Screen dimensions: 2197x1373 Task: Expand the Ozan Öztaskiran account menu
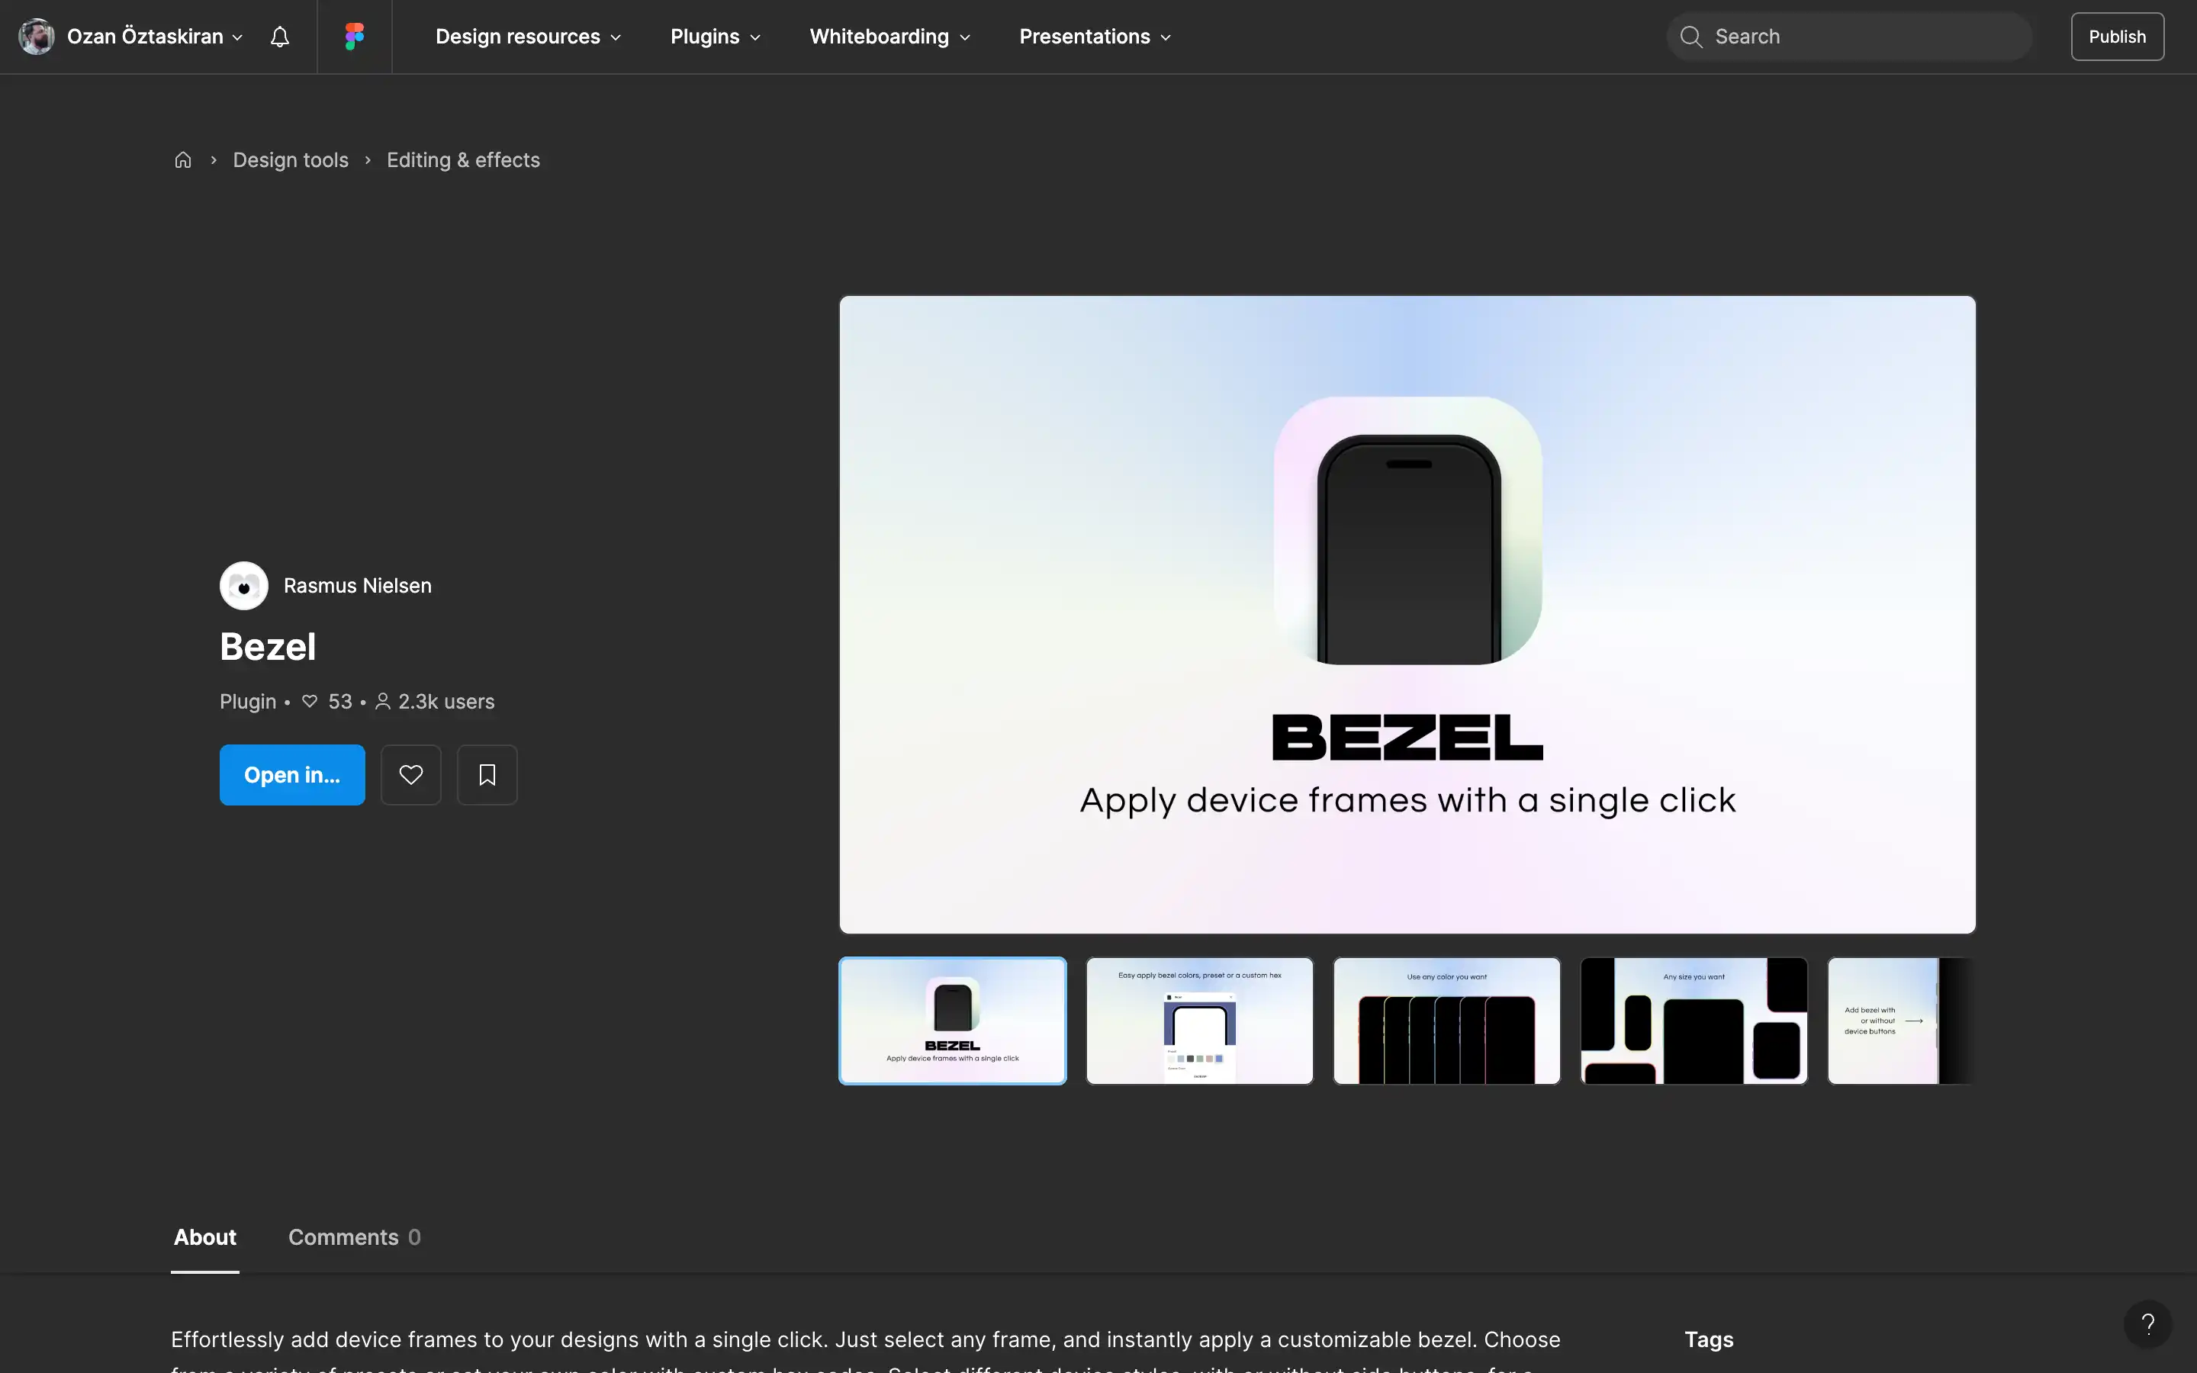click(156, 37)
